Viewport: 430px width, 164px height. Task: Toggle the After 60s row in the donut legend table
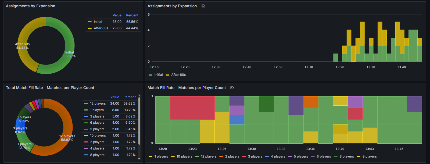[x=101, y=28]
